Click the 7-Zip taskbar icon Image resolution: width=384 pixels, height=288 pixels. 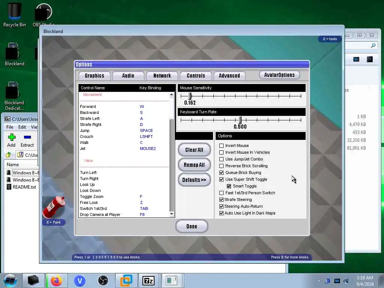[x=148, y=280]
